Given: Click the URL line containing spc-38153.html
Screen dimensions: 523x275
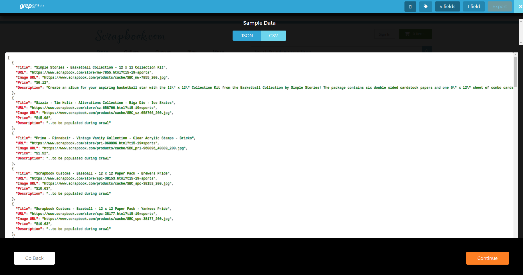Looking at the screenshot, I should pos(87,179).
